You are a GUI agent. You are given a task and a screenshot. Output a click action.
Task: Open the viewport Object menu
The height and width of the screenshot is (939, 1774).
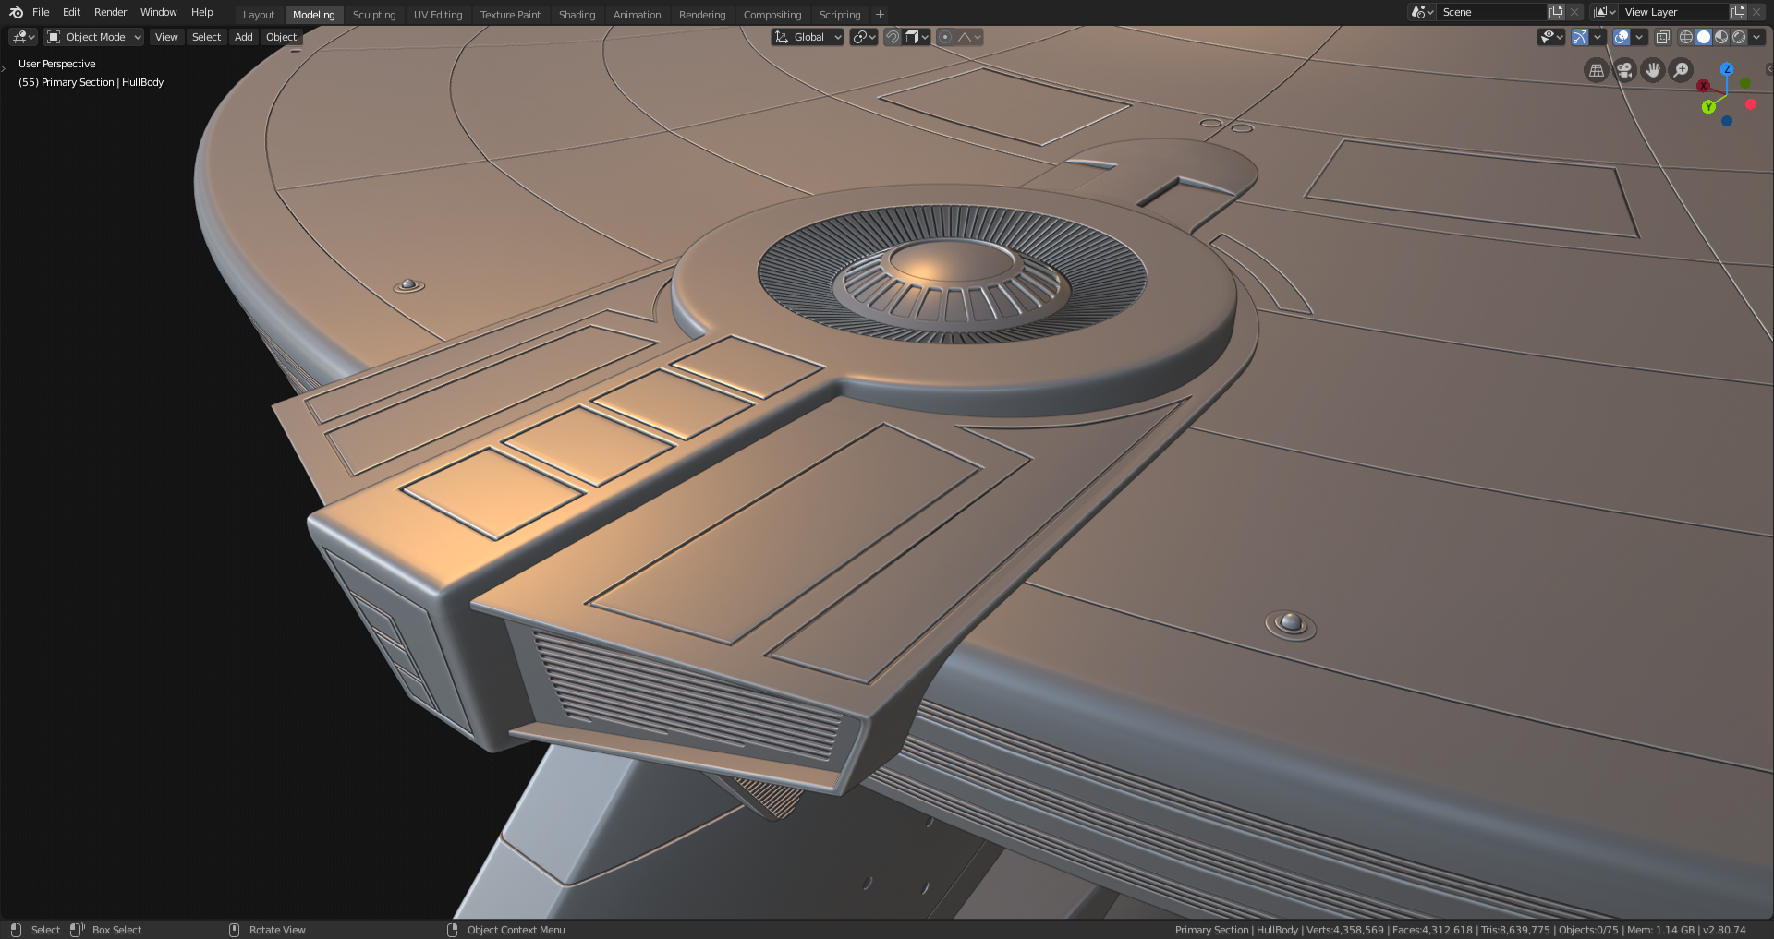281,37
